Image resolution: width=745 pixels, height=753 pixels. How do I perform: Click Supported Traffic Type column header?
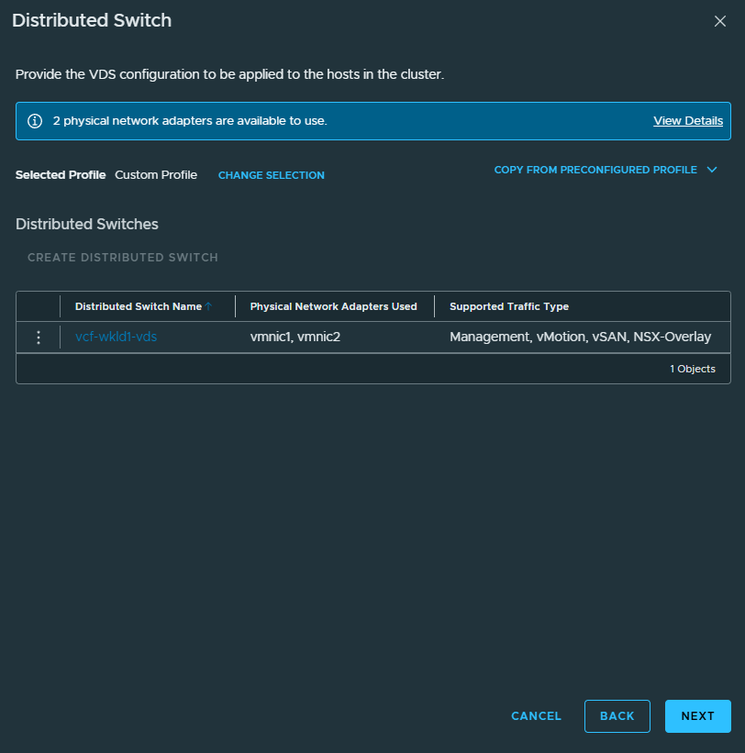point(509,306)
